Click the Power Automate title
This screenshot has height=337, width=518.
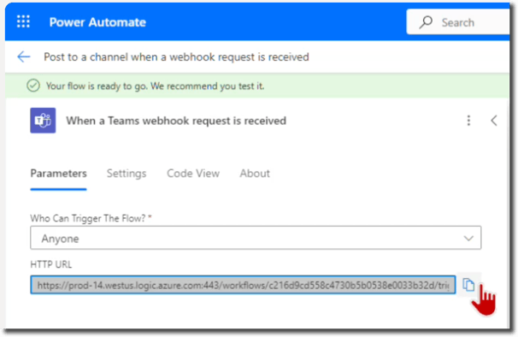pyautogui.click(x=97, y=22)
